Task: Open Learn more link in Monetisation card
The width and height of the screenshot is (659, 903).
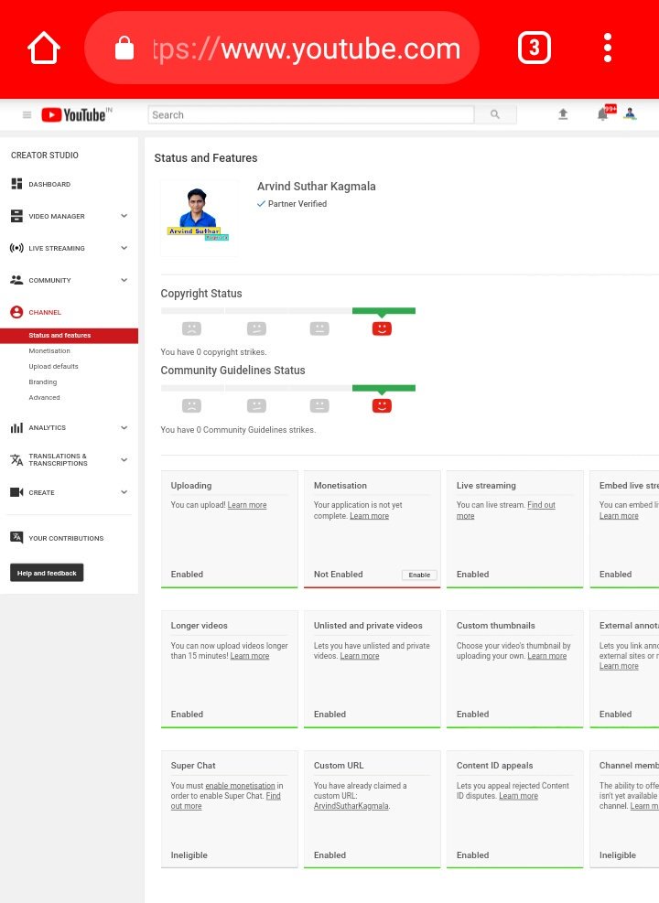Action: [369, 516]
